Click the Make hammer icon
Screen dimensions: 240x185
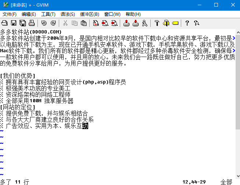(157, 23)
